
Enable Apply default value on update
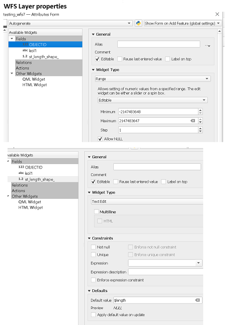[x=93, y=315]
